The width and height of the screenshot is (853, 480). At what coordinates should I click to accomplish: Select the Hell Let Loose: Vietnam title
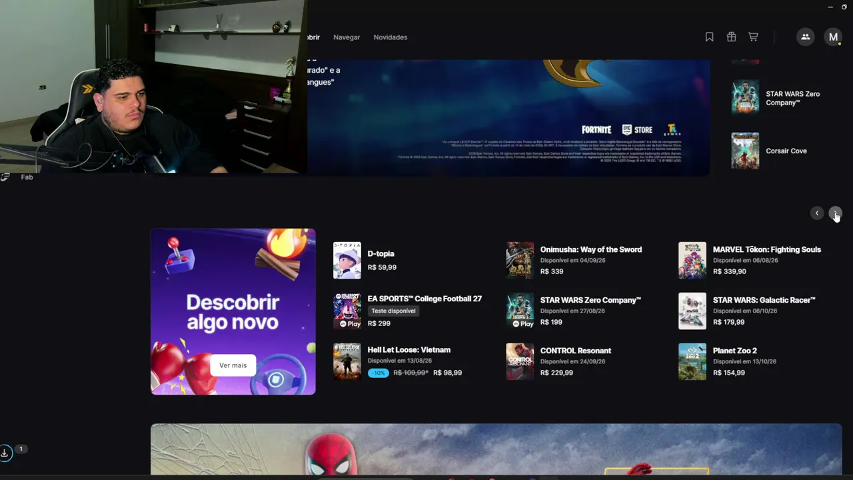[409, 350]
